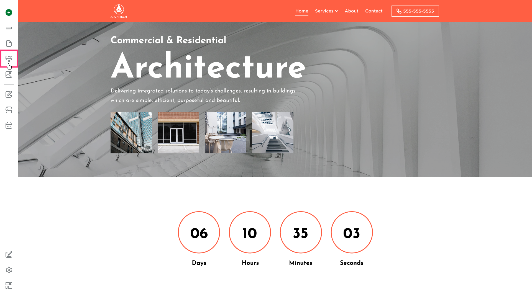This screenshot has width=532, height=299.
Task: Open the layers panel icon in sidebar
Action: click(x=9, y=28)
